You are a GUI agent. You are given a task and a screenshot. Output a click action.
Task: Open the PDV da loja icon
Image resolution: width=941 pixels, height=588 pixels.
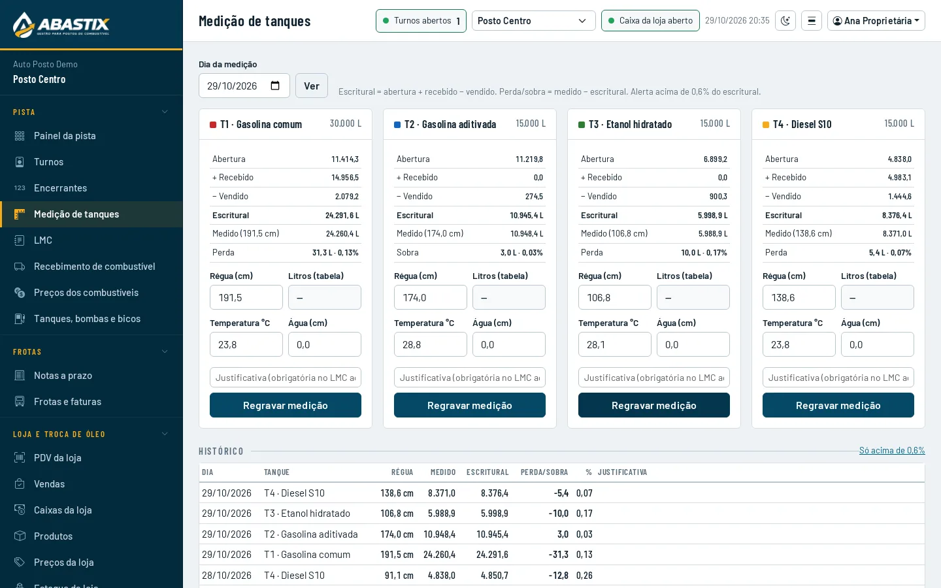click(20, 458)
